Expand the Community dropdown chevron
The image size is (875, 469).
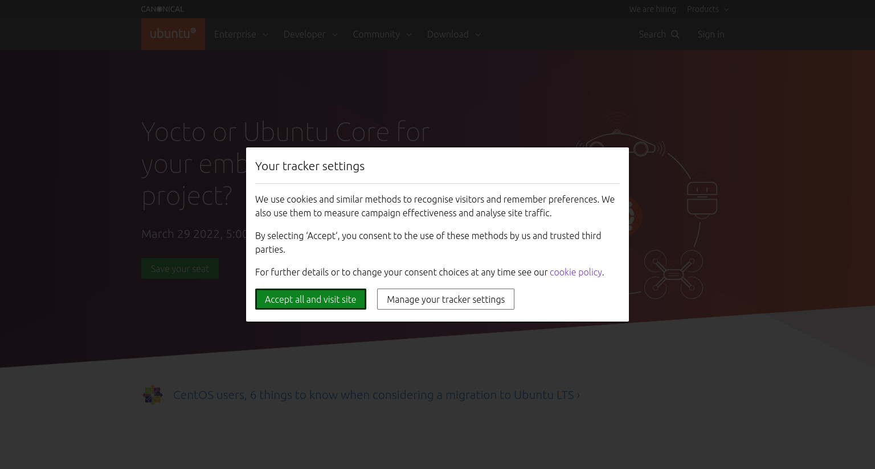point(408,35)
